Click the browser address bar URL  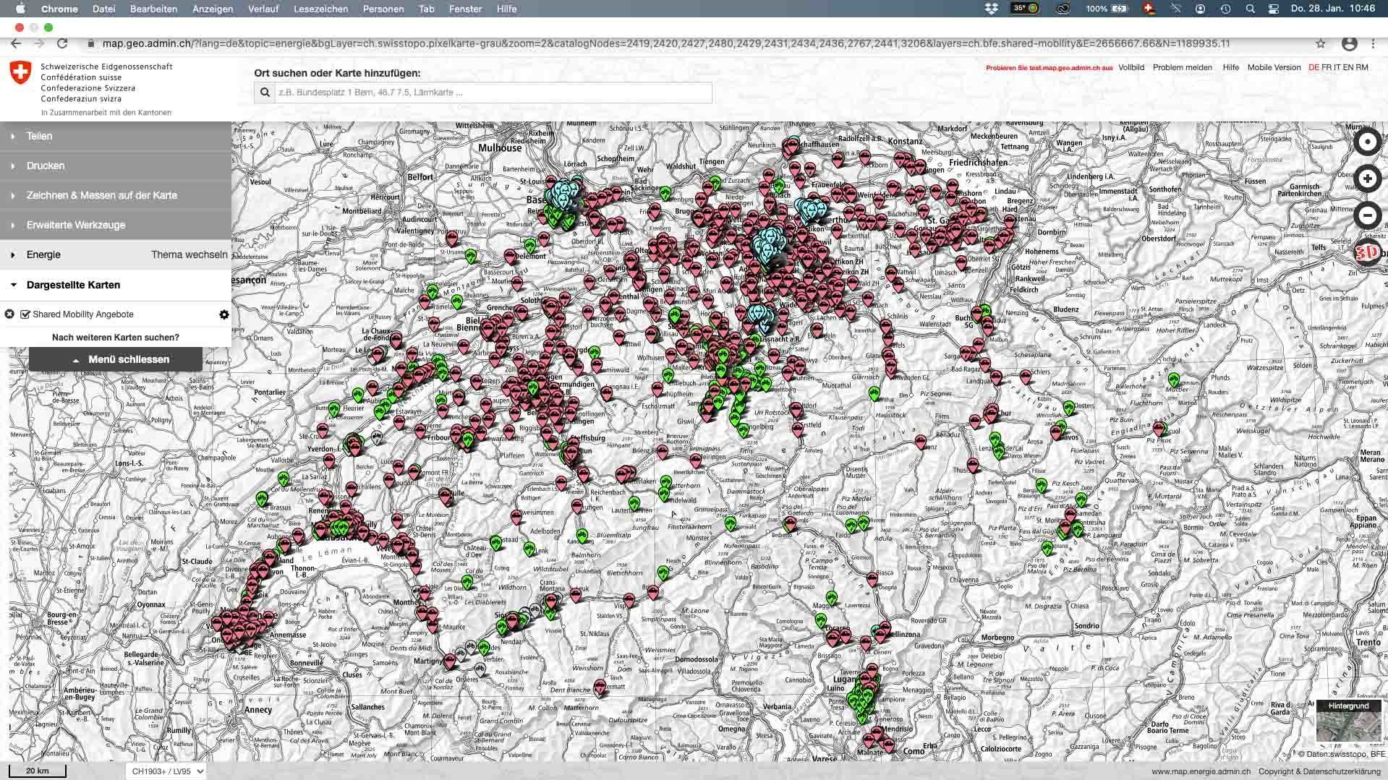[665, 43]
